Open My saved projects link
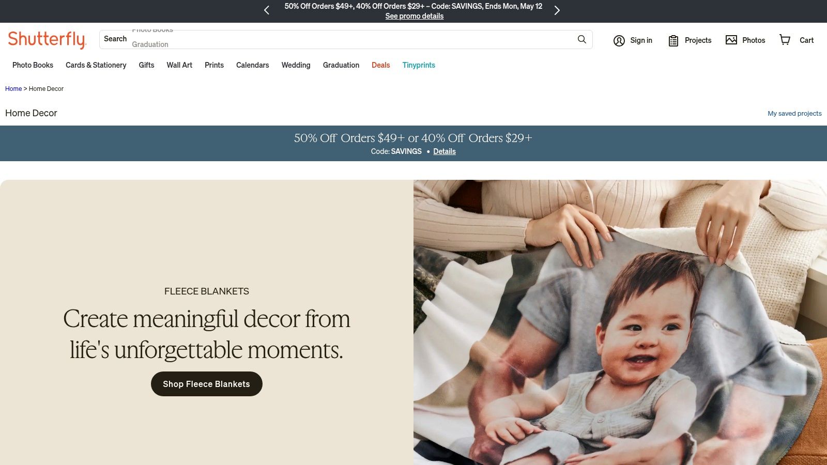827x465 pixels. click(794, 113)
